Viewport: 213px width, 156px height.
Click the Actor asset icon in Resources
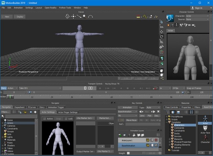(205, 118)
